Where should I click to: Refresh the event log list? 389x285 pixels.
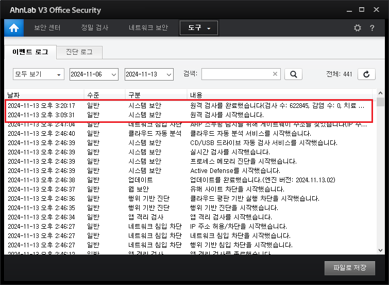[366, 74]
